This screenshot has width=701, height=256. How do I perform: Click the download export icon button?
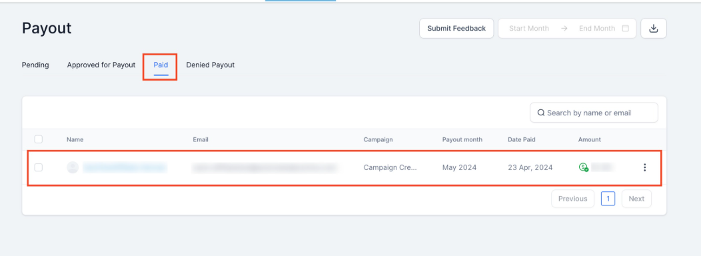pyautogui.click(x=653, y=28)
